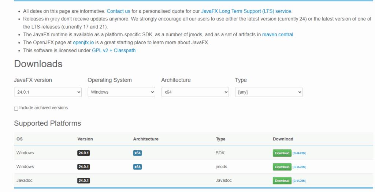Expand the JavaFX version dropdown
The image size is (375, 192).
48,92
